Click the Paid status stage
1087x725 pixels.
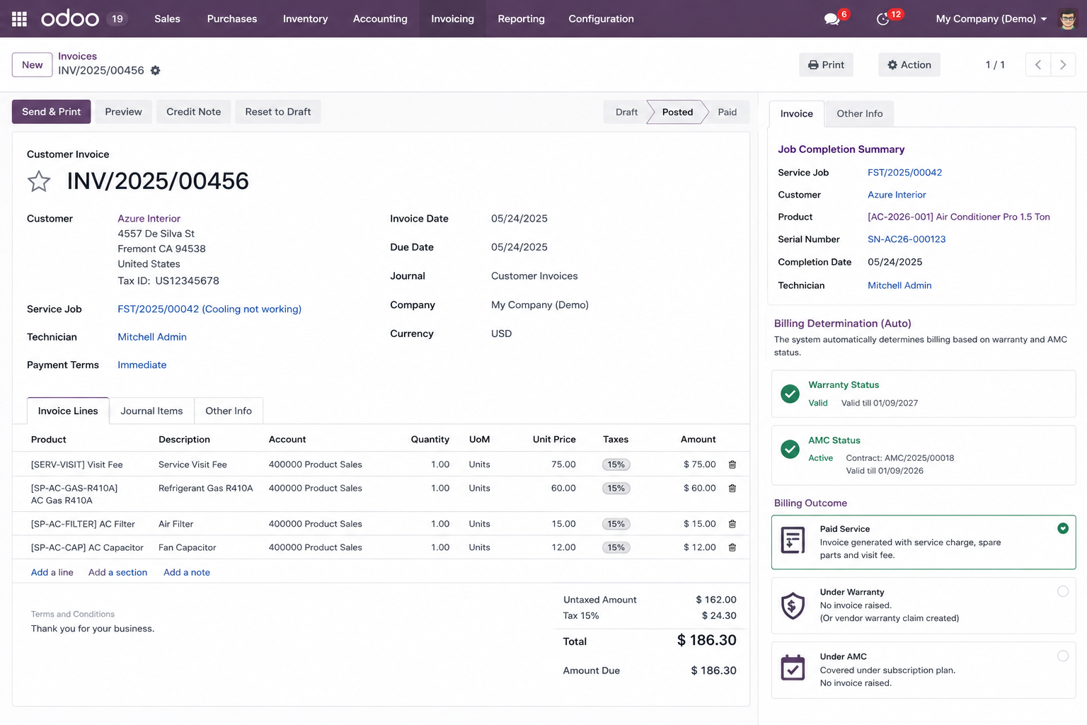[727, 112]
